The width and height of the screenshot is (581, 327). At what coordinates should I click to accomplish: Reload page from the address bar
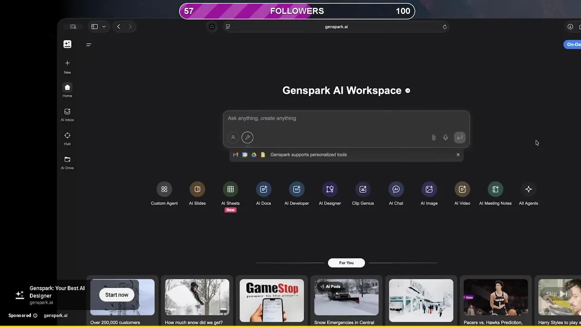[445, 27]
